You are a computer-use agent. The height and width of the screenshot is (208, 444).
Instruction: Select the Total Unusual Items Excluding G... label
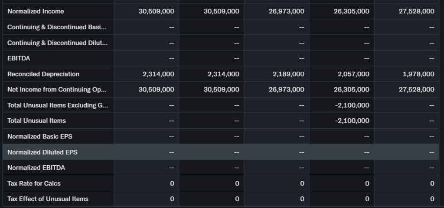click(58, 105)
